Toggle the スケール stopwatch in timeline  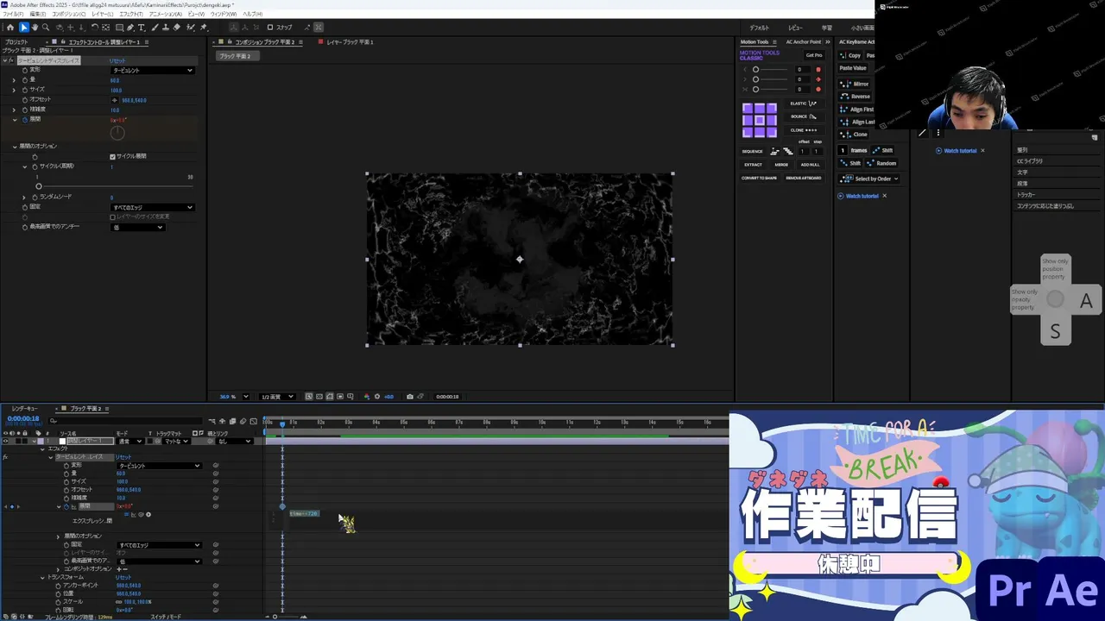(58, 602)
